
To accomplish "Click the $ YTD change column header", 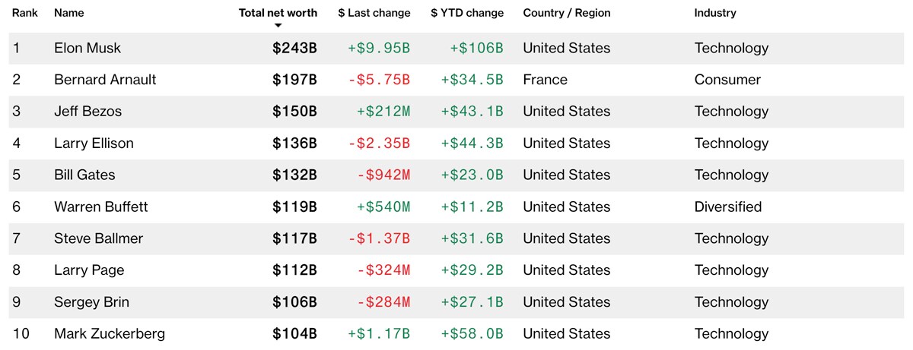I will (467, 13).
